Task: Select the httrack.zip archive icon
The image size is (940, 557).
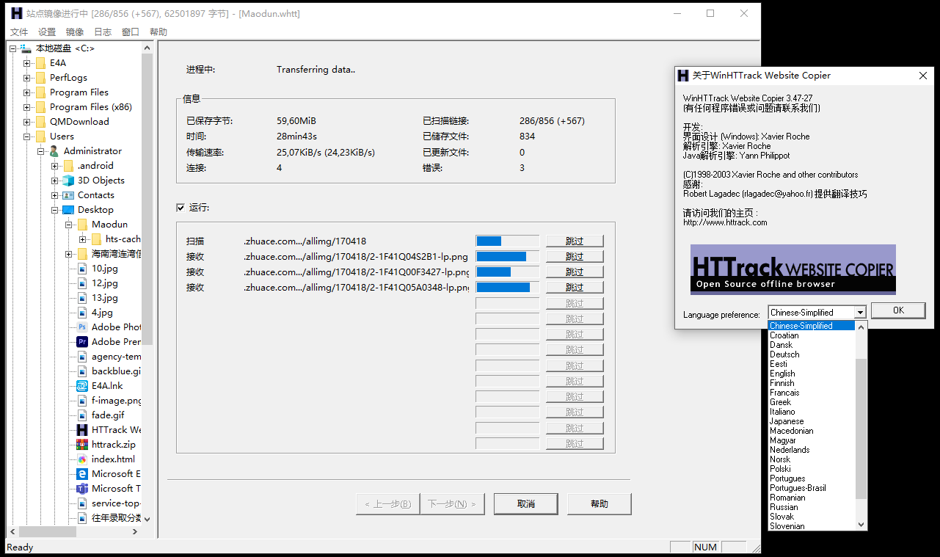Action: pyautogui.click(x=81, y=444)
